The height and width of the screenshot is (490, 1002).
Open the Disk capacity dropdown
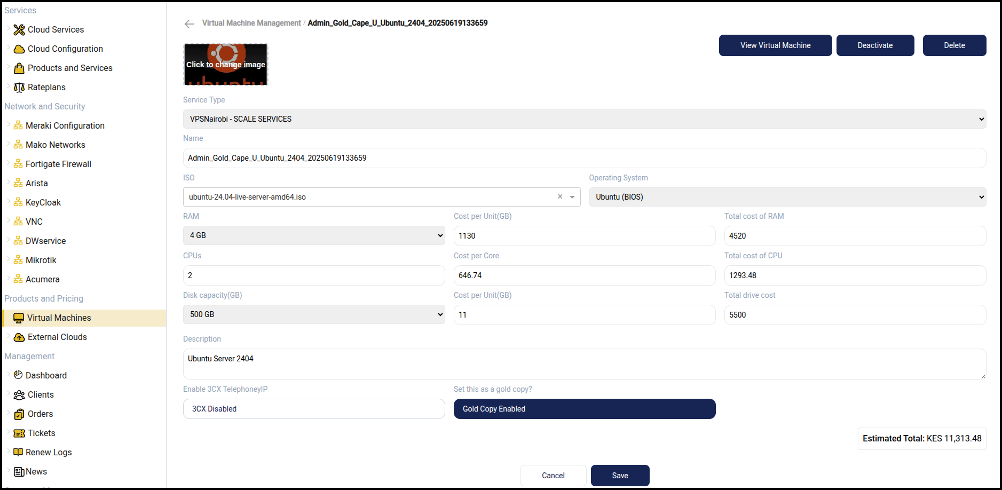[314, 314]
